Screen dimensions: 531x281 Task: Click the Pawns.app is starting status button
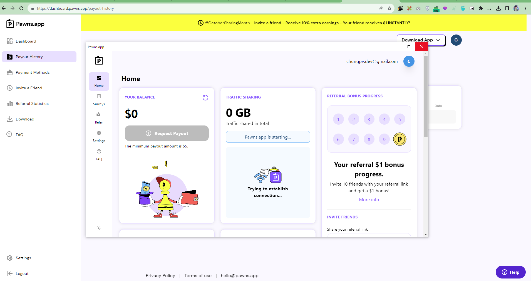(x=268, y=137)
